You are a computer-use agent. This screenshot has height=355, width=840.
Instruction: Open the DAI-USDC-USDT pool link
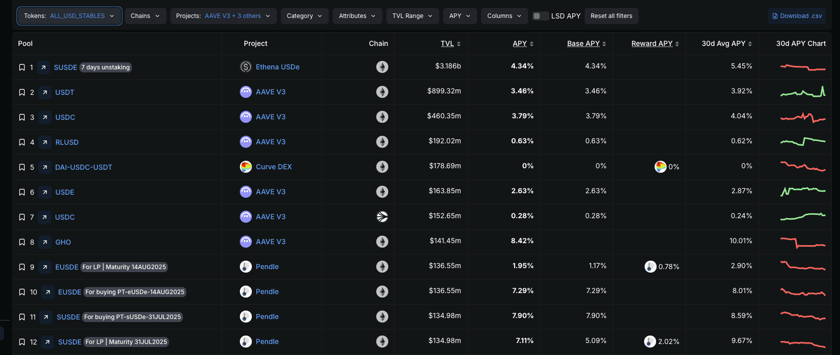pos(83,167)
